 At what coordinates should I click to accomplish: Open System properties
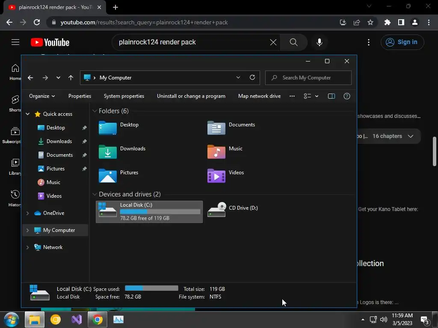coord(124,96)
